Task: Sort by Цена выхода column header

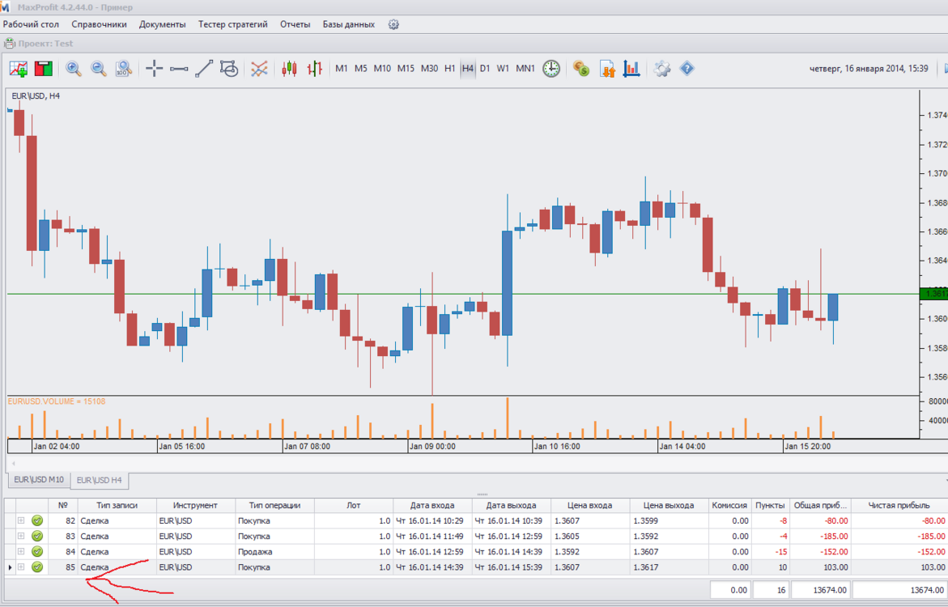Action: (x=669, y=506)
